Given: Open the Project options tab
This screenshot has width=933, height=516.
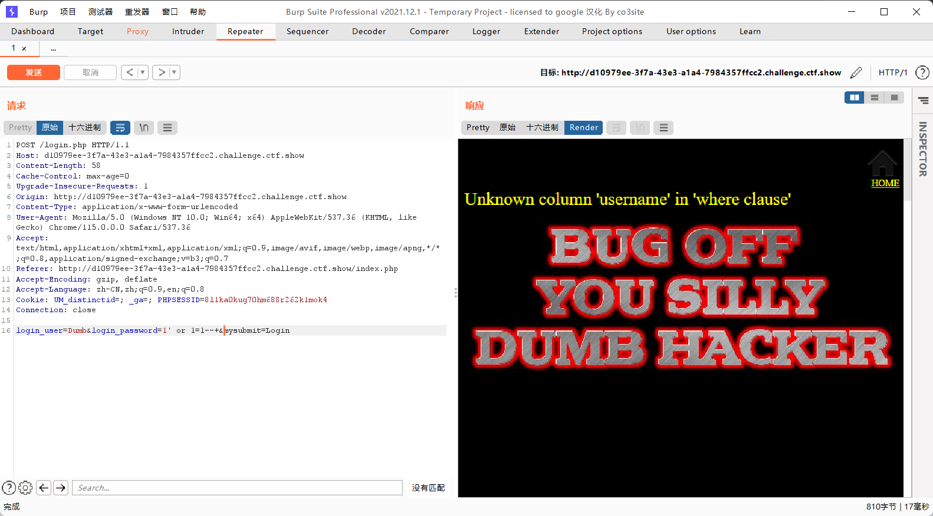Looking at the screenshot, I should (x=612, y=31).
